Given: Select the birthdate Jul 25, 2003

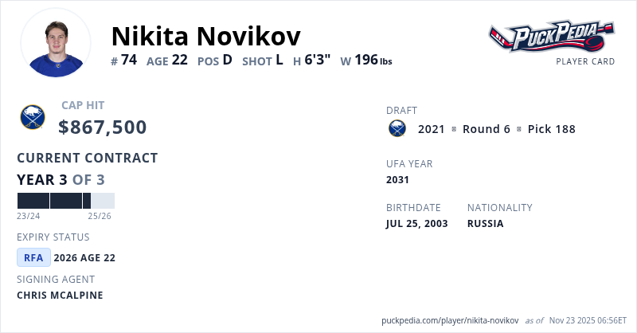Looking at the screenshot, I should (416, 223).
